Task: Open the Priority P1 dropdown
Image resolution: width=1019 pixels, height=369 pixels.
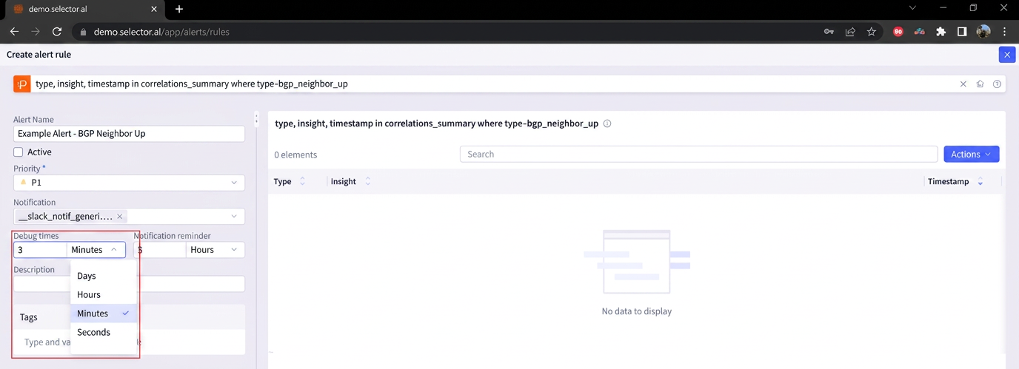Action: click(129, 183)
